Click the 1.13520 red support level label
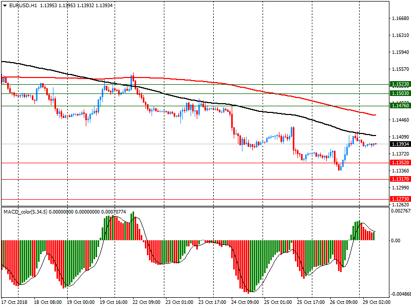411x308 pixels. pyautogui.click(x=400, y=163)
